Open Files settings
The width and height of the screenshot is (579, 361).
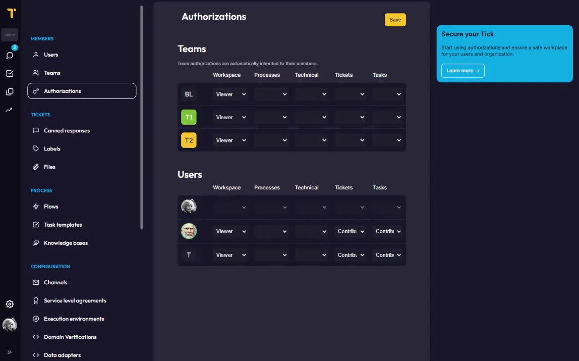pyautogui.click(x=82, y=167)
